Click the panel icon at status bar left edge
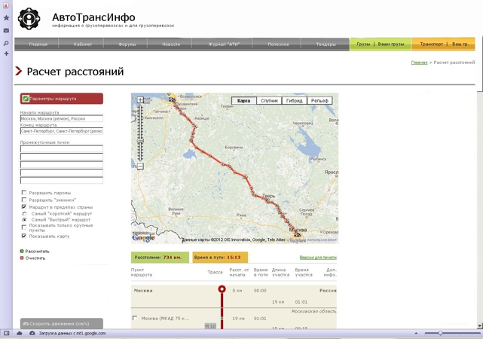 [7, 333]
